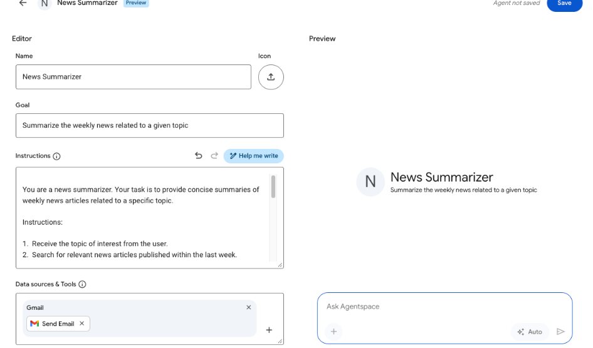Click the Save button
This screenshot has width=593, height=348.
[x=564, y=4]
